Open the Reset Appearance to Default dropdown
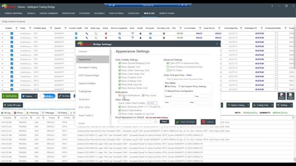Image resolution: width=296 pixels, height=166 pixels. click(137, 122)
